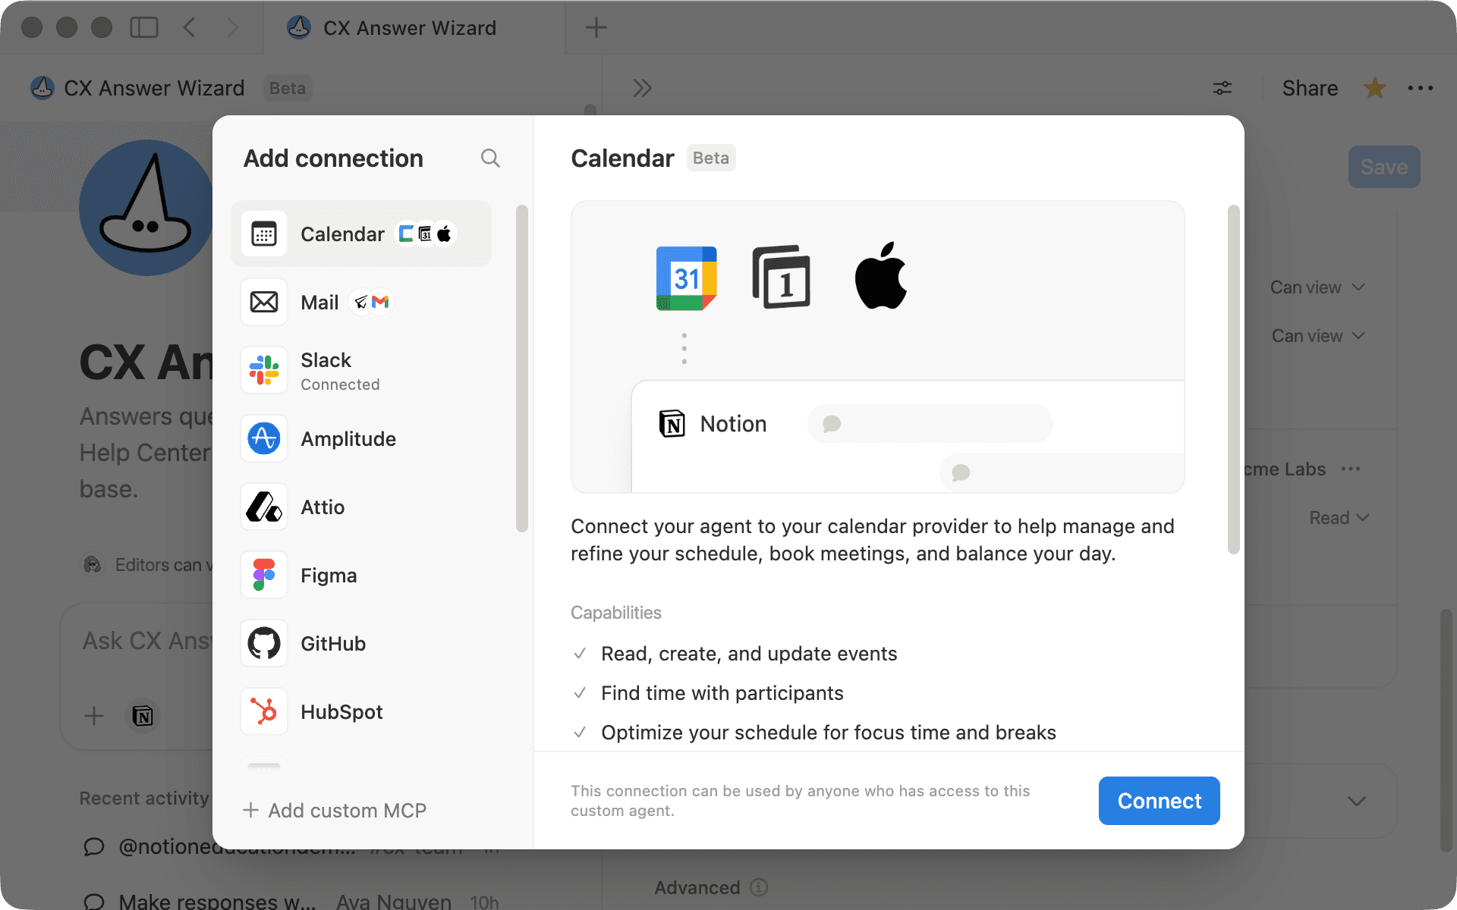The image size is (1457, 910).
Task: Open a new tab with plus button
Action: click(x=596, y=28)
